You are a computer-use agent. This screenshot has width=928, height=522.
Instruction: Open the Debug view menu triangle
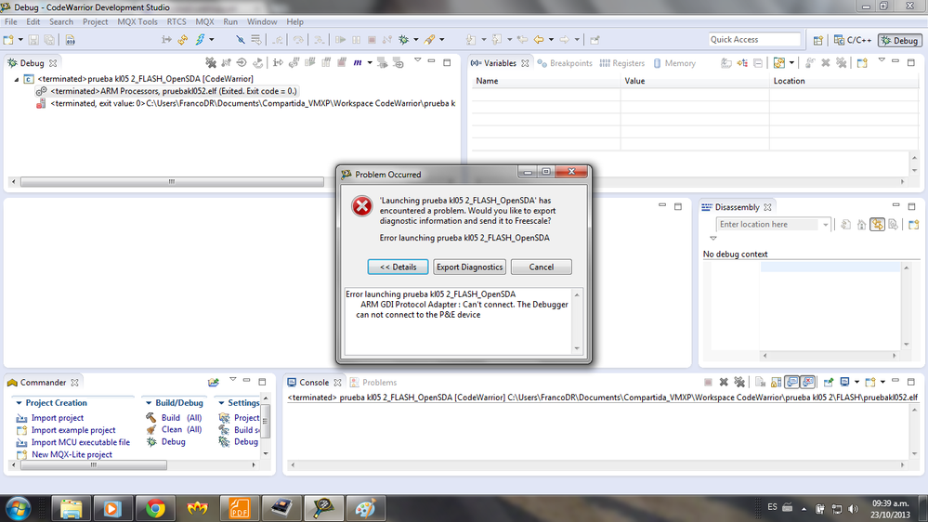click(417, 60)
